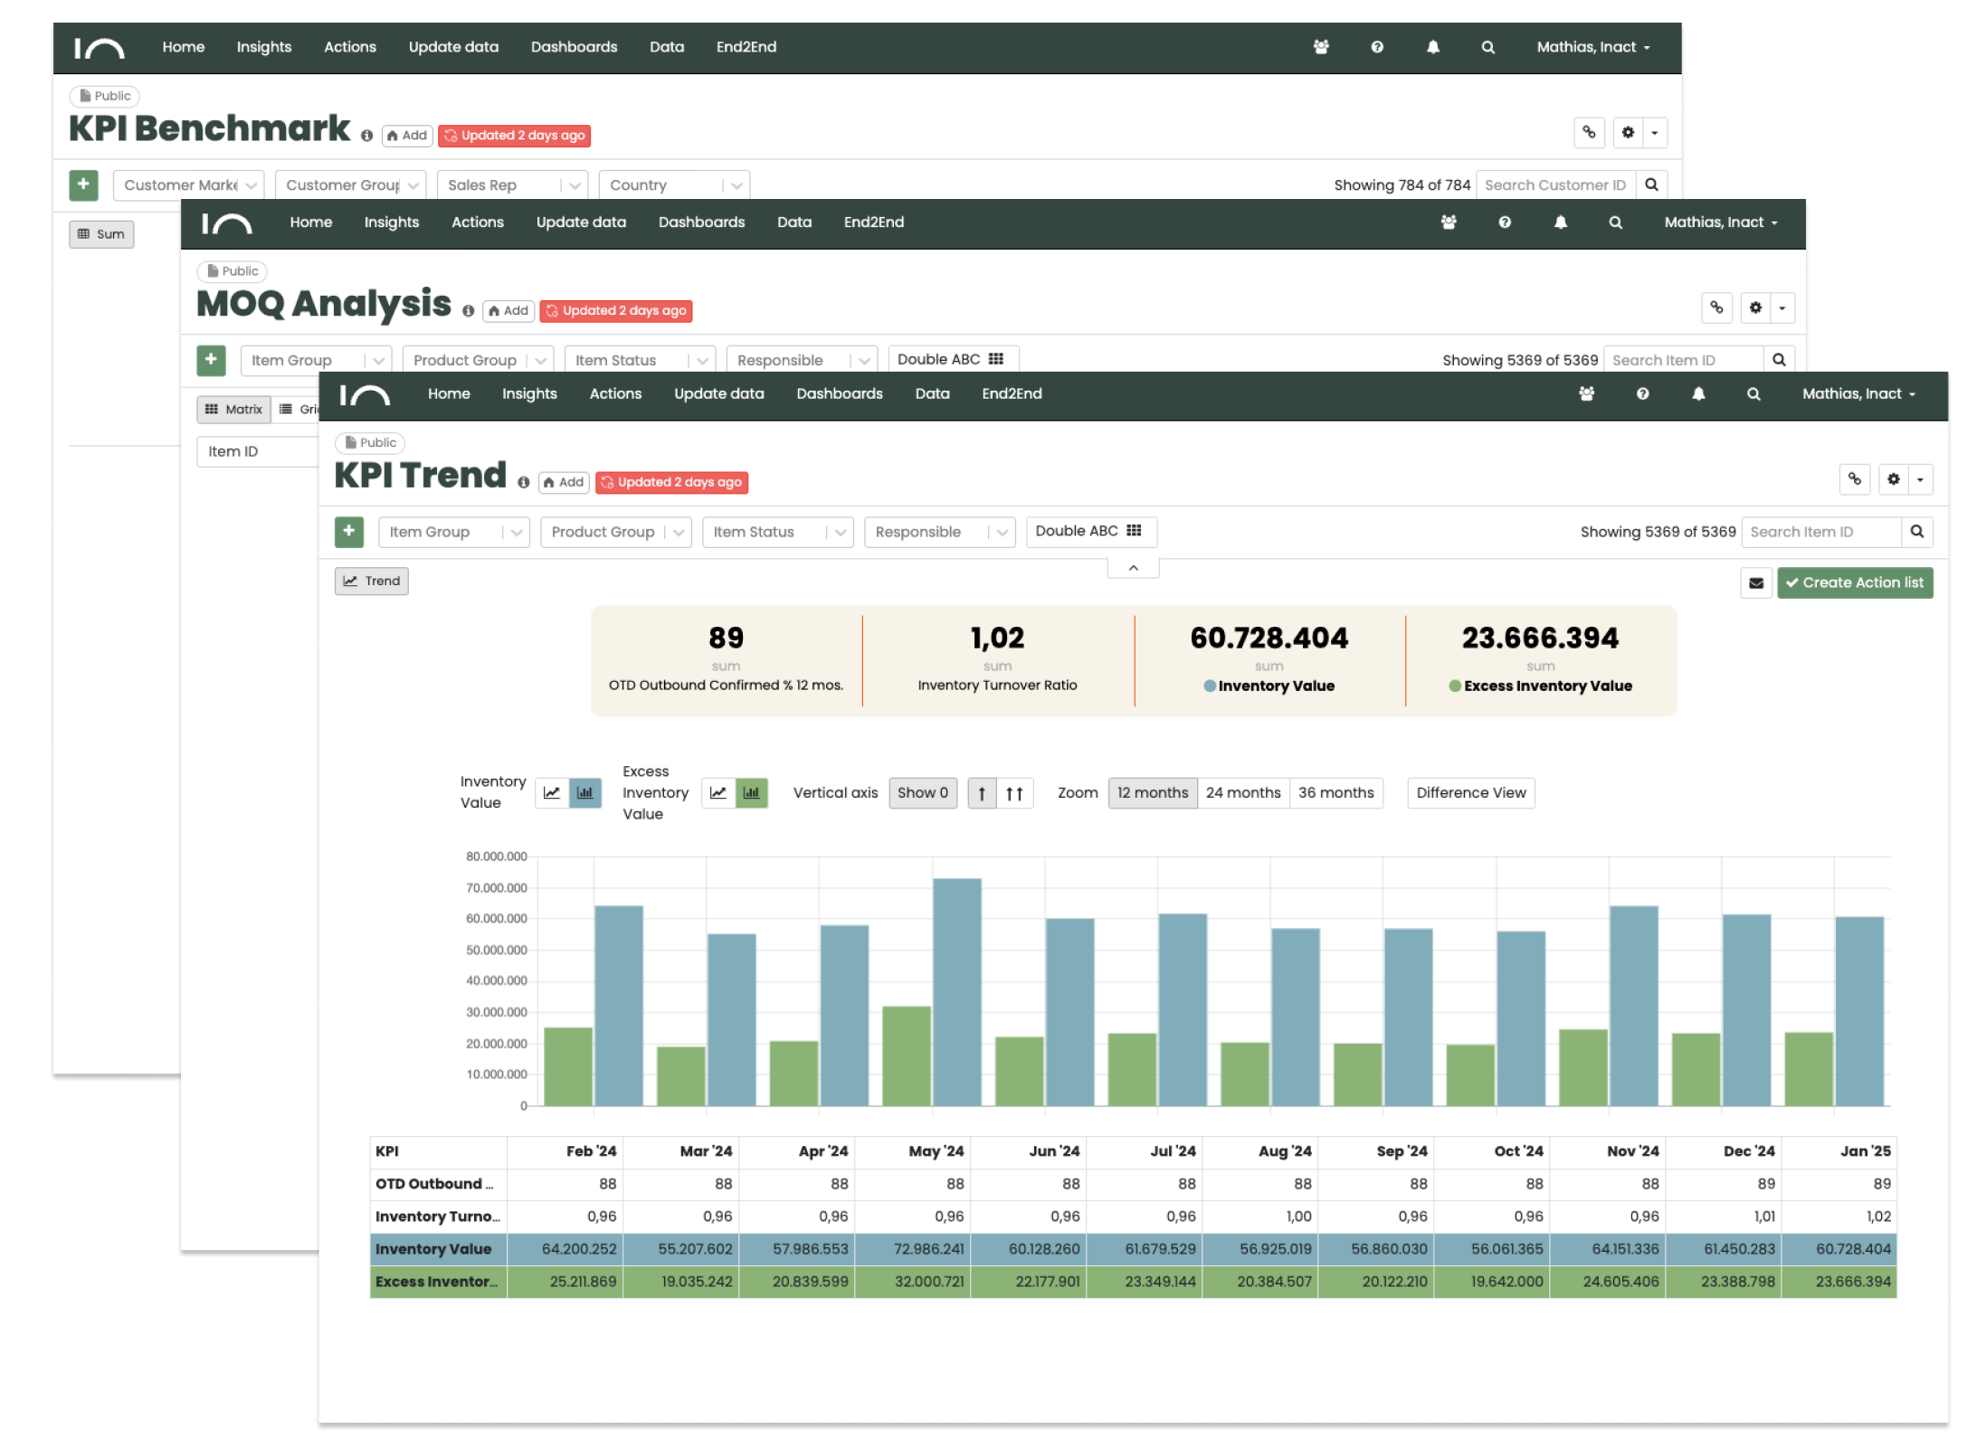Open the Dashboards menu in KPI Trend navbar
This screenshot has height=1448, width=1986.
(x=839, y=394)
